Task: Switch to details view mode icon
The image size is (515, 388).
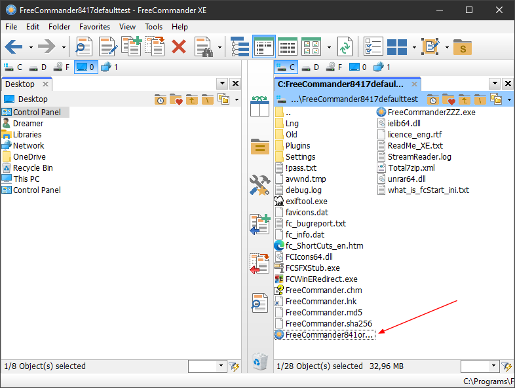Action: [x=288, y=47]
